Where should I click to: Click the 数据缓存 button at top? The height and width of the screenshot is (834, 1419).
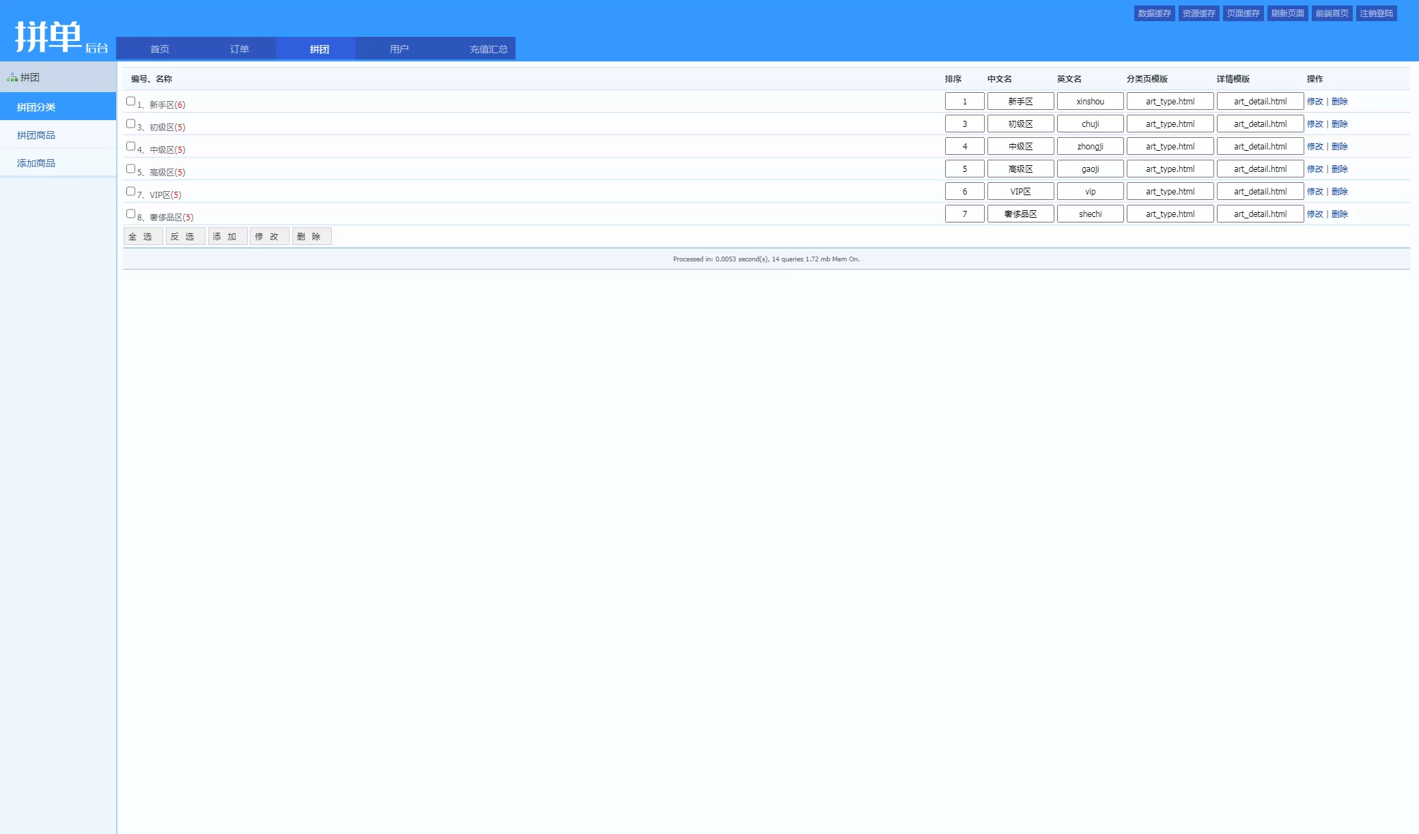coord(1154,14)
